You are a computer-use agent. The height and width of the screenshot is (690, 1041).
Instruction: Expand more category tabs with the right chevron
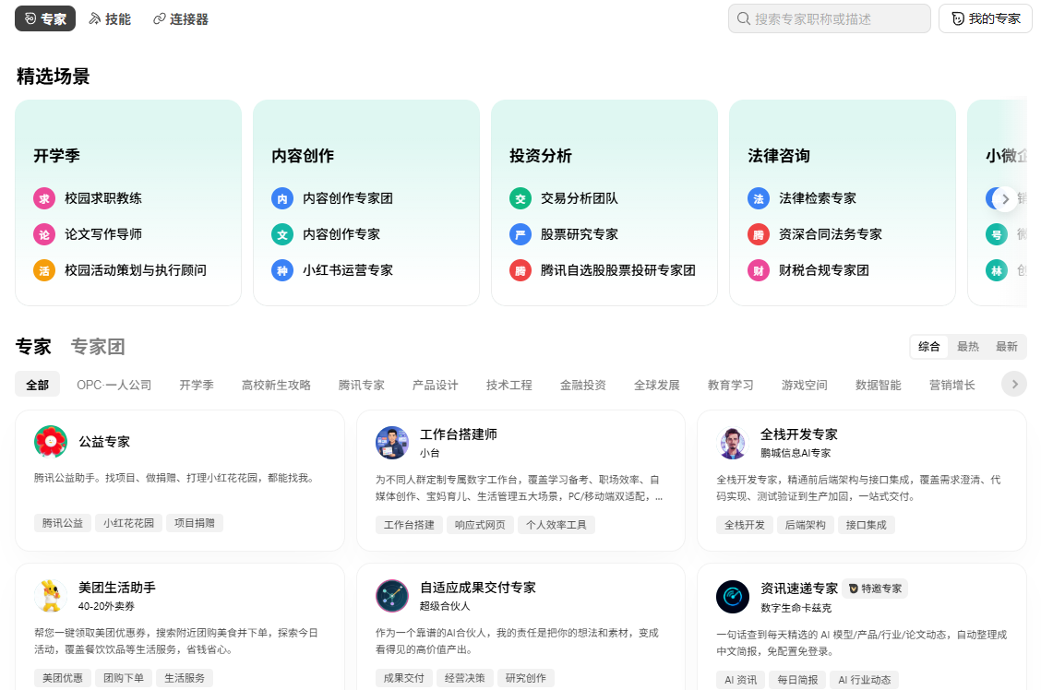pyautogui.click(x=1014, y=384)
